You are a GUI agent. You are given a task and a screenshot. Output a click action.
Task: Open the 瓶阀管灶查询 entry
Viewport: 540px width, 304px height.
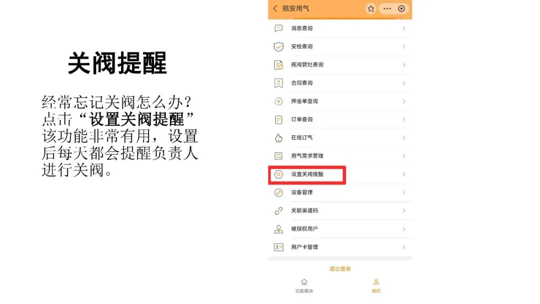tap(340, 64)
